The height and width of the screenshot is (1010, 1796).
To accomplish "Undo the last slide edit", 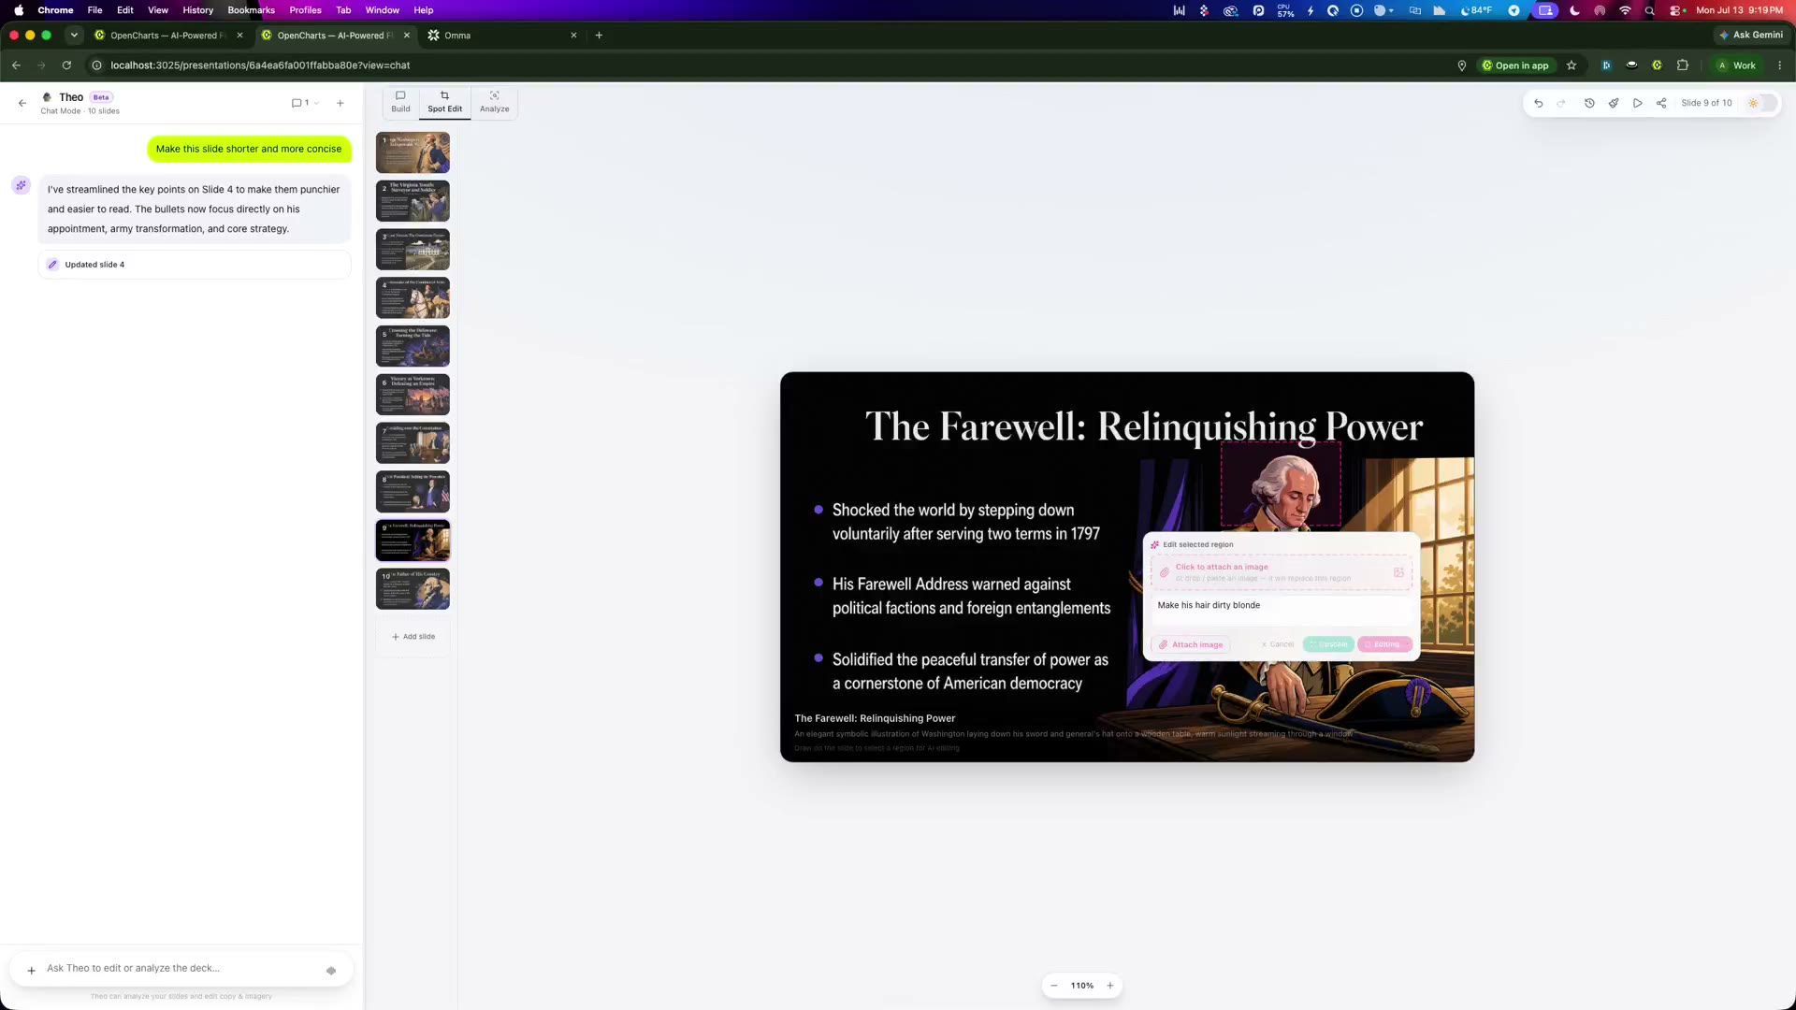I will (x=1539, y=103).
